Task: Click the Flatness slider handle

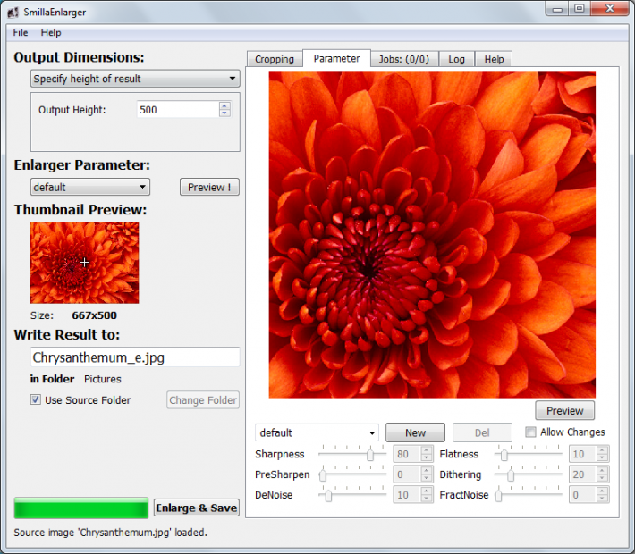Action: point(504,455)
